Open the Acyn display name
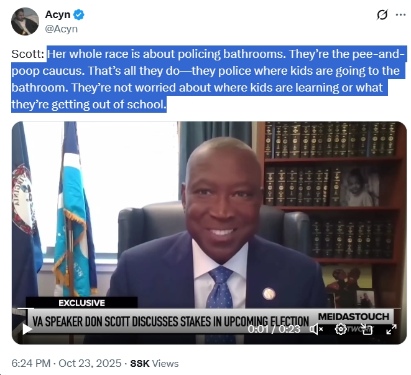Screen dimensions: 411x375 (58, 15)
